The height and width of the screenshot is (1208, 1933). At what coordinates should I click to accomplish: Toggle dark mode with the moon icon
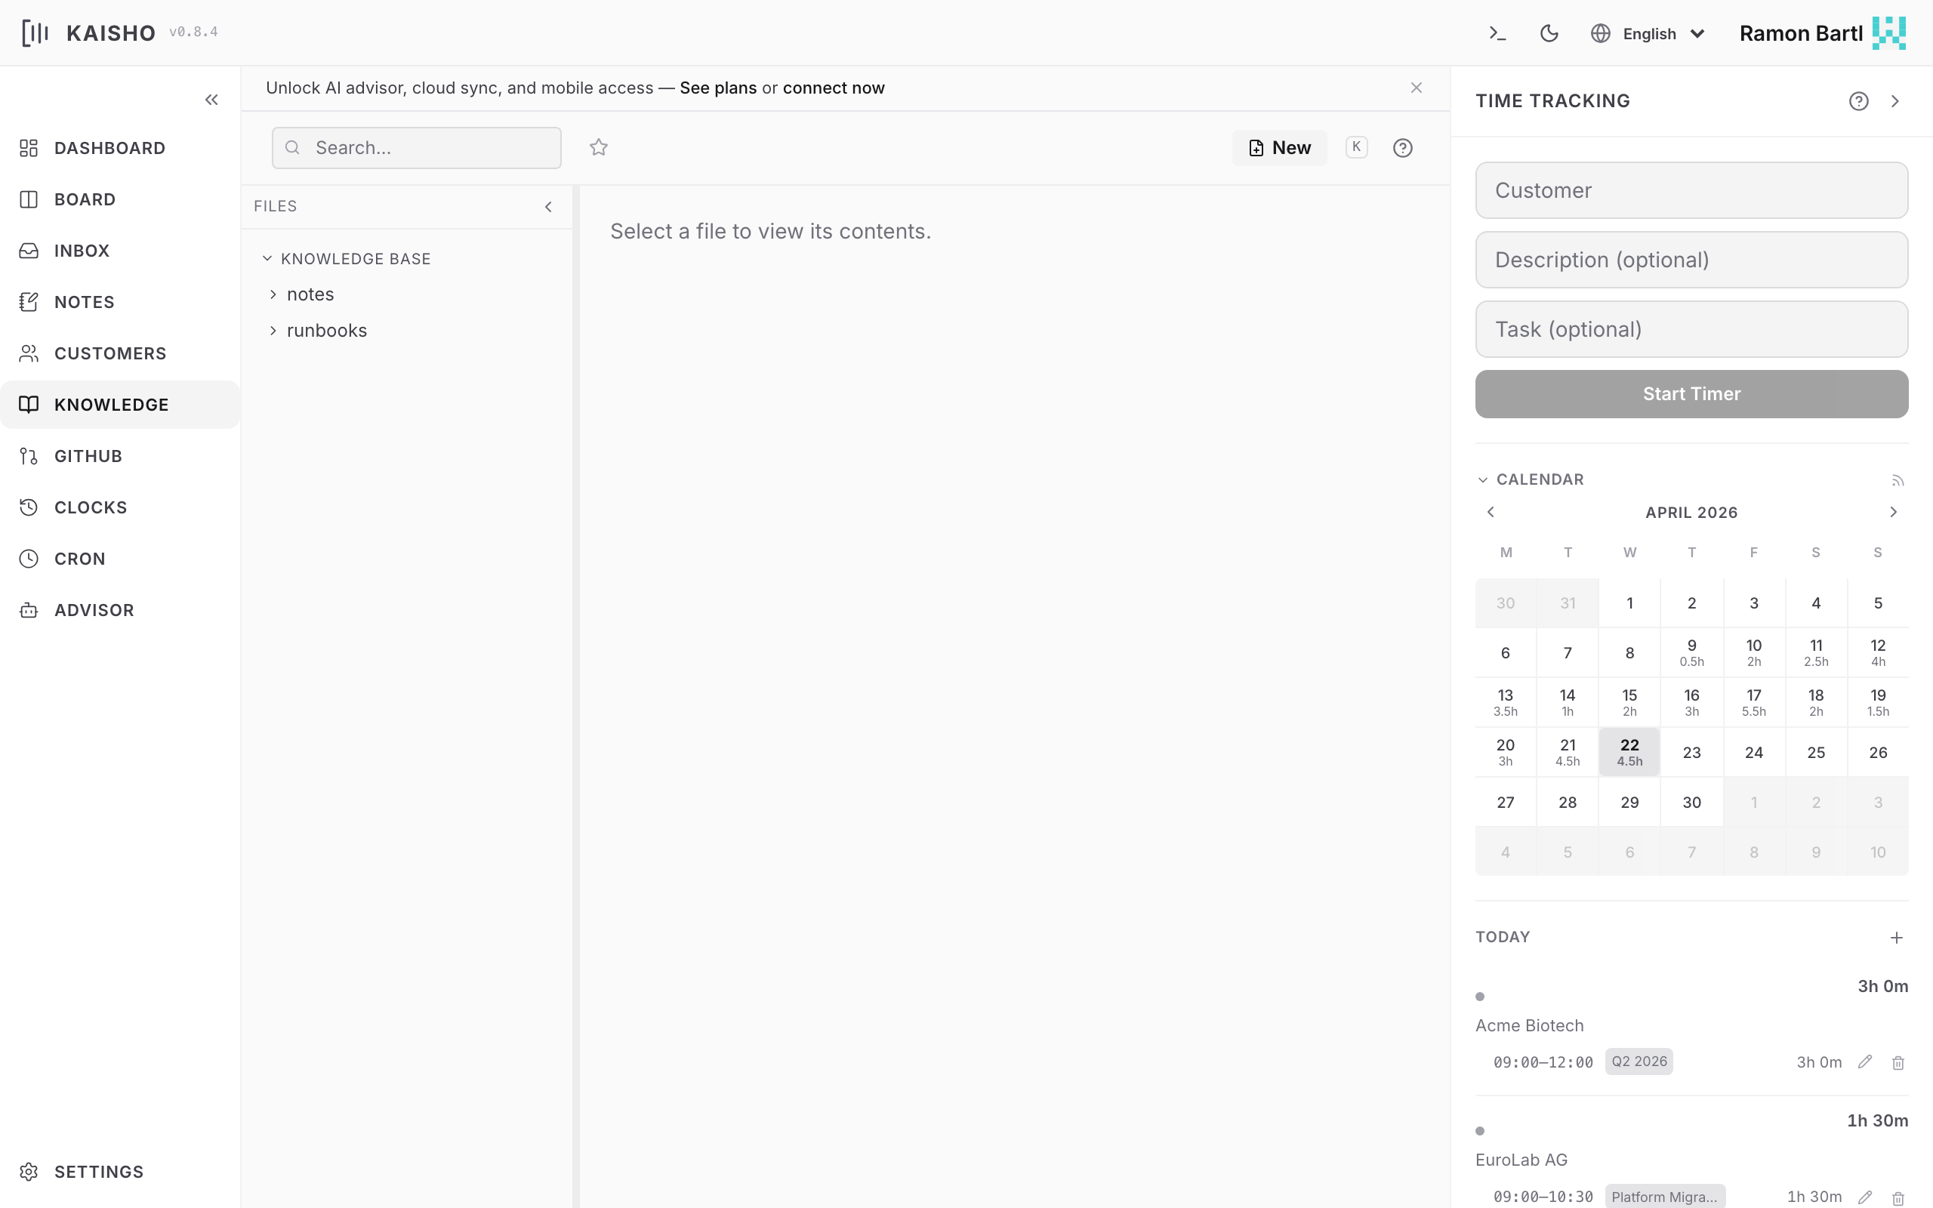click(x=1549, y=32)
